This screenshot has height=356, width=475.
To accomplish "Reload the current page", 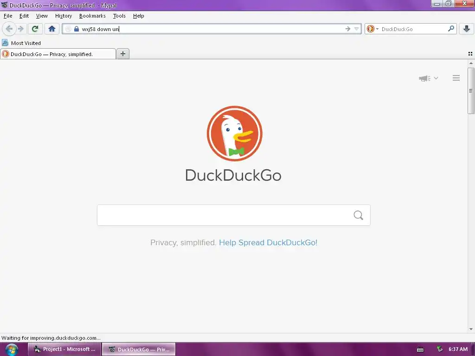I will point(35,29).
